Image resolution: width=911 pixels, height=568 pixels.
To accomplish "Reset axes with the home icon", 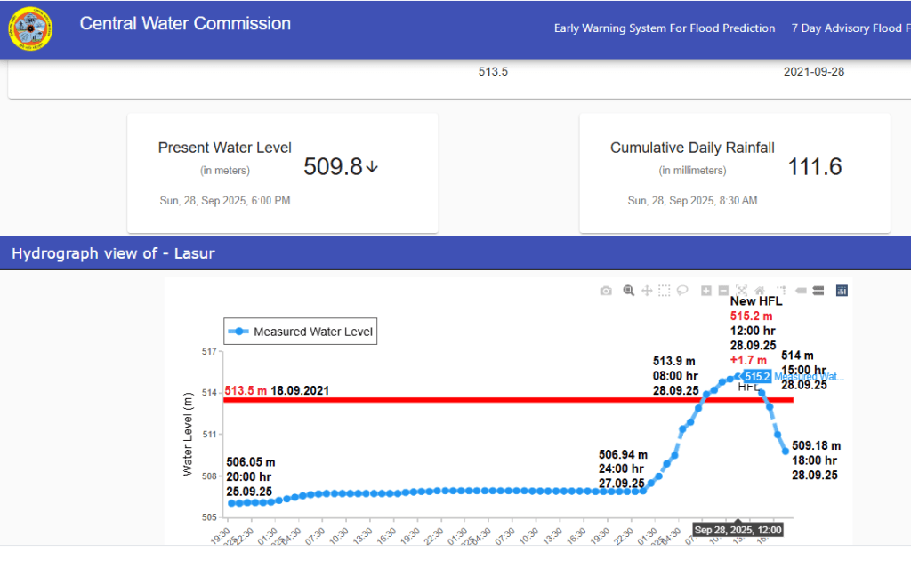I will pos(760,291).
